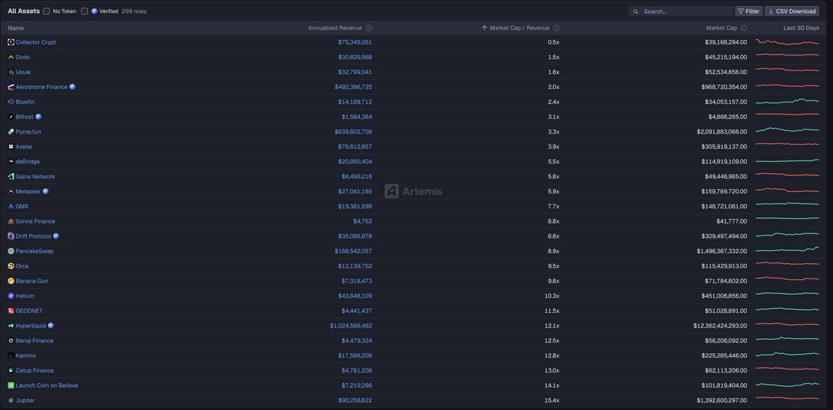Open the Cetus Finance asset link
This screenshot has width=833, height=410.
pos(35,371)
